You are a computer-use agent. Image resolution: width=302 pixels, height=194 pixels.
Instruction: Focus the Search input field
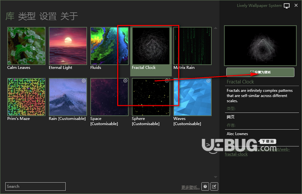pos(35,186)
